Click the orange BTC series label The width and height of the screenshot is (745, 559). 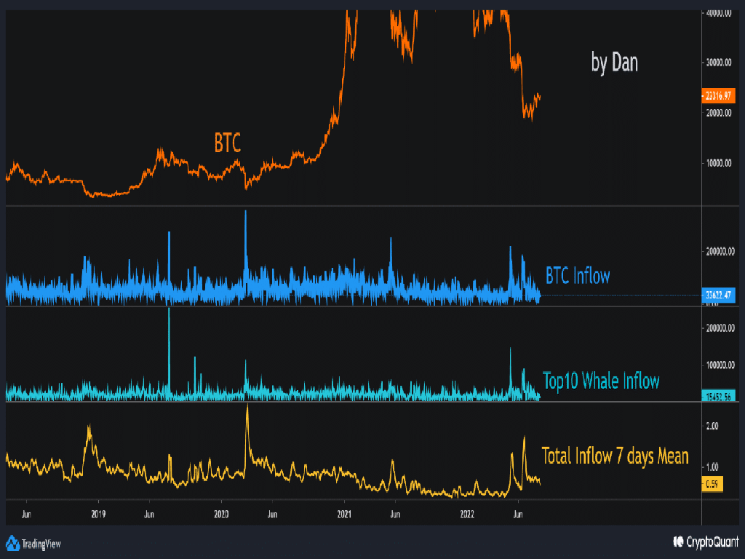pyautogui.click(x=227, y=143)
